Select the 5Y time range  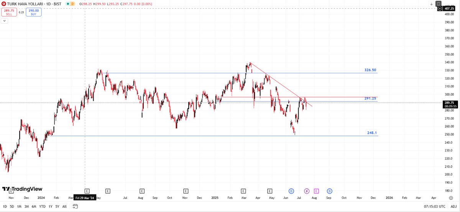point(57,206)
